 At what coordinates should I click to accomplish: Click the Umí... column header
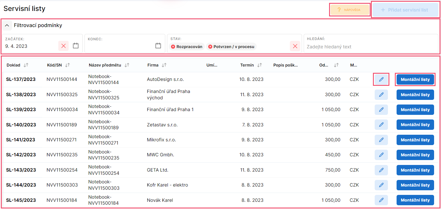click(x=212, y=65)
